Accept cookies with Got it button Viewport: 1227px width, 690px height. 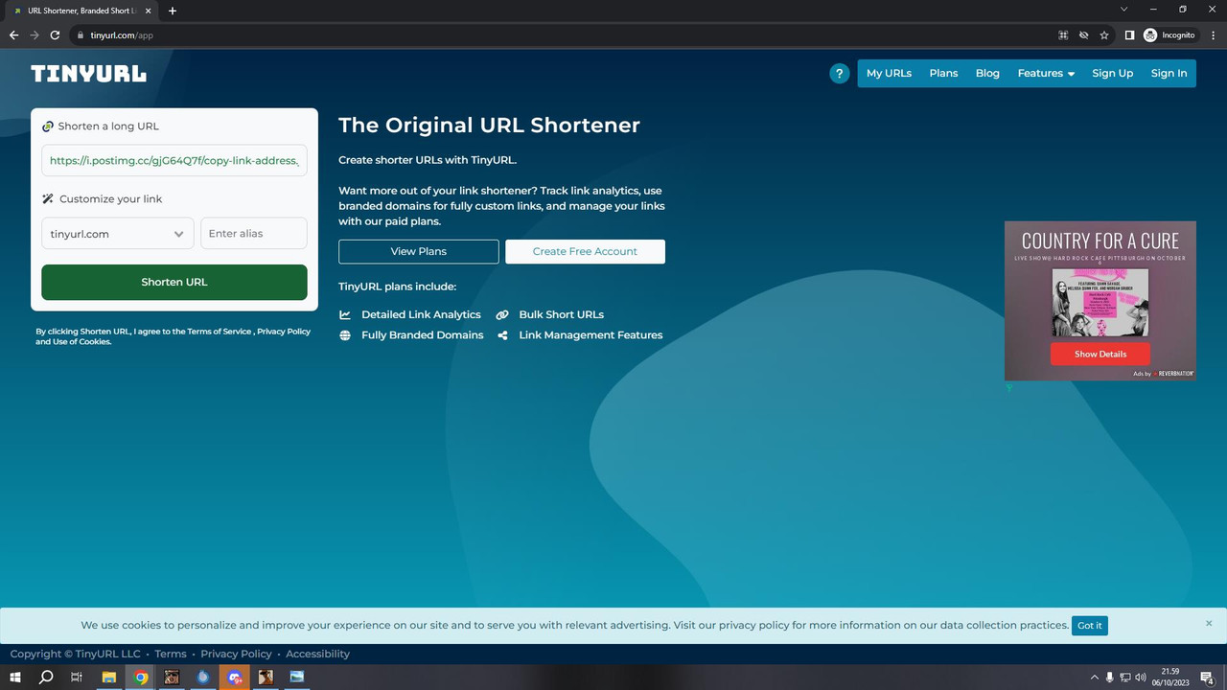point(1090,625)
